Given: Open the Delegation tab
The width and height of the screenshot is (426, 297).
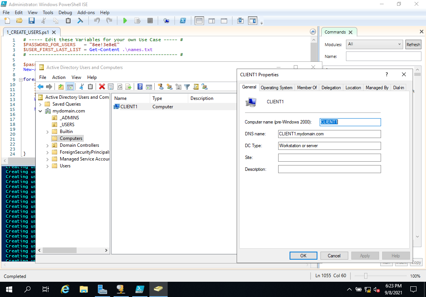Looking at the screenshot, I should pos(331,87).
